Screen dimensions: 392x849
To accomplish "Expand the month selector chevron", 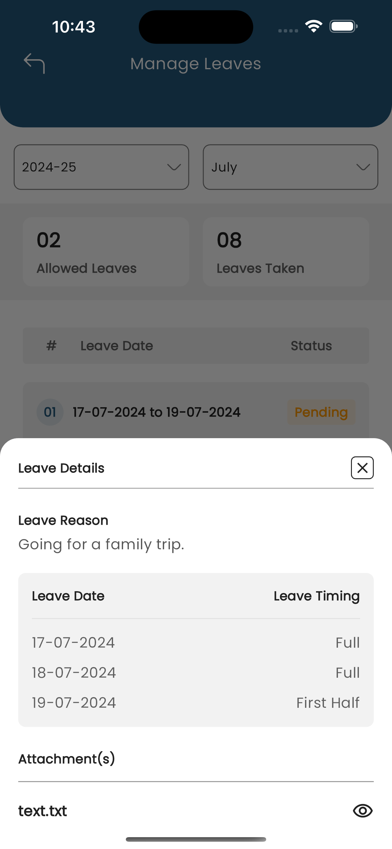I will (x=363, y=167).
